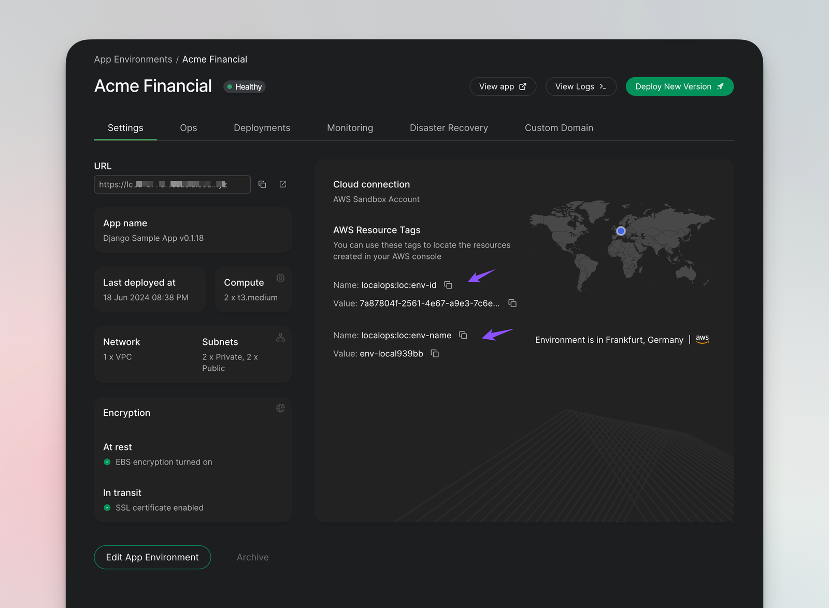Click the Django Sample App v0.1.18 text

tap(153, 238)
